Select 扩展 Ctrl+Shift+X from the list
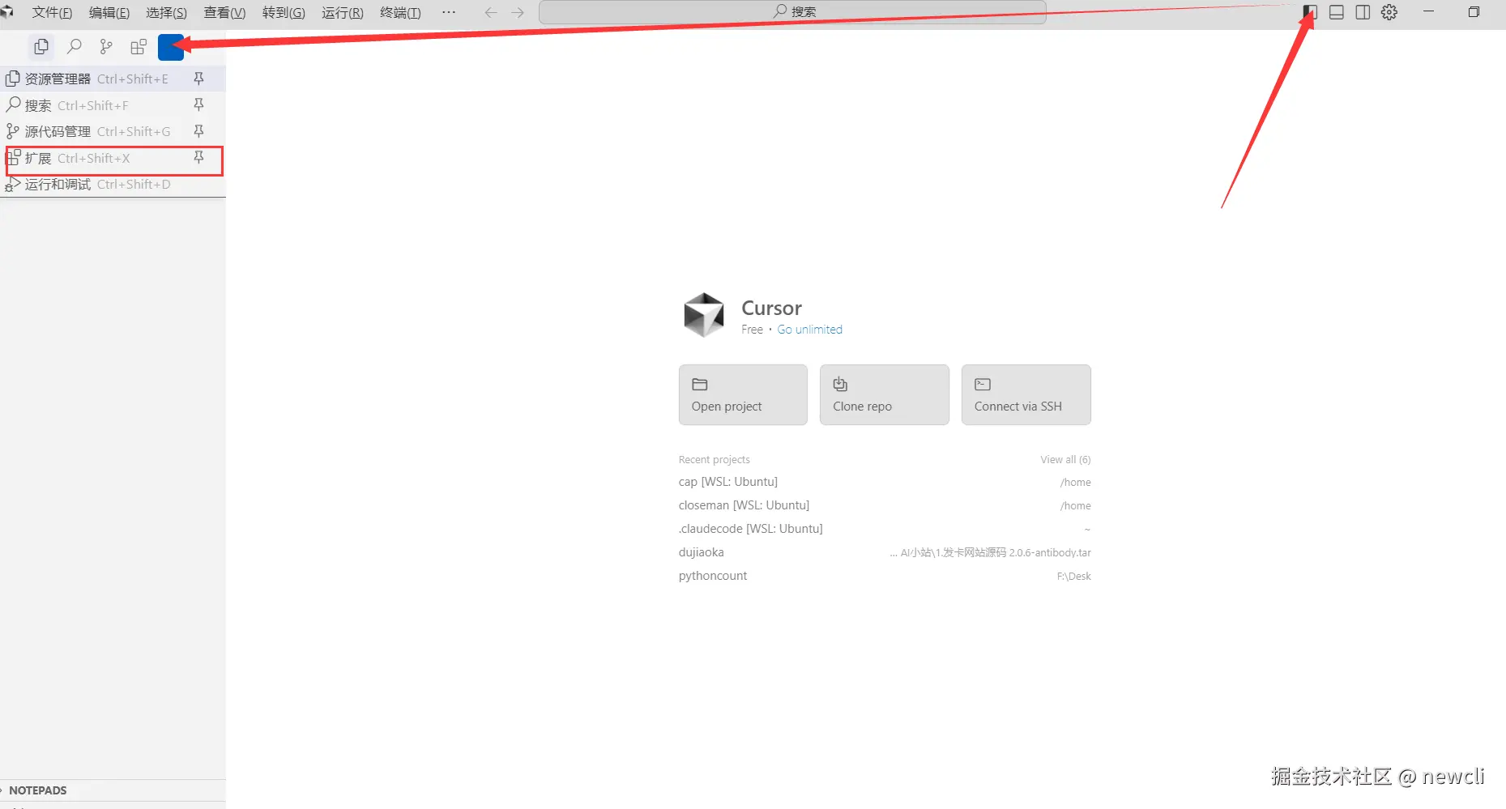The height and width of the screenshot is (809, 1506). [x=113, y=158]
